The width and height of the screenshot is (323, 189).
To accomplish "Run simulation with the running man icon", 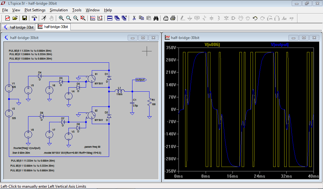I will (44, 18).
